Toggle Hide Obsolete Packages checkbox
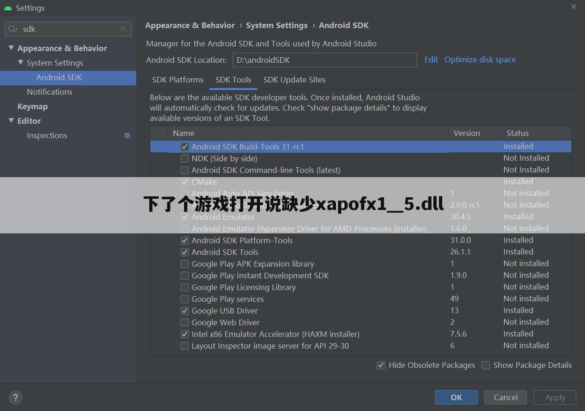The width and height of the screenshot is (585, 411). pos(381,365)
